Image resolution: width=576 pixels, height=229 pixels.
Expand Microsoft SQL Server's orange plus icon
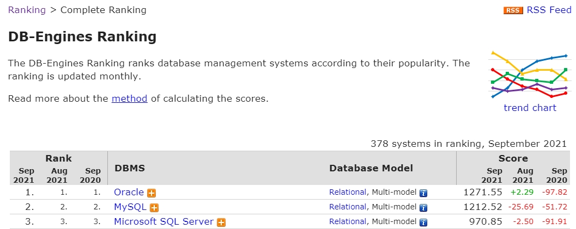pyautogui.click(x=221, y=222)
